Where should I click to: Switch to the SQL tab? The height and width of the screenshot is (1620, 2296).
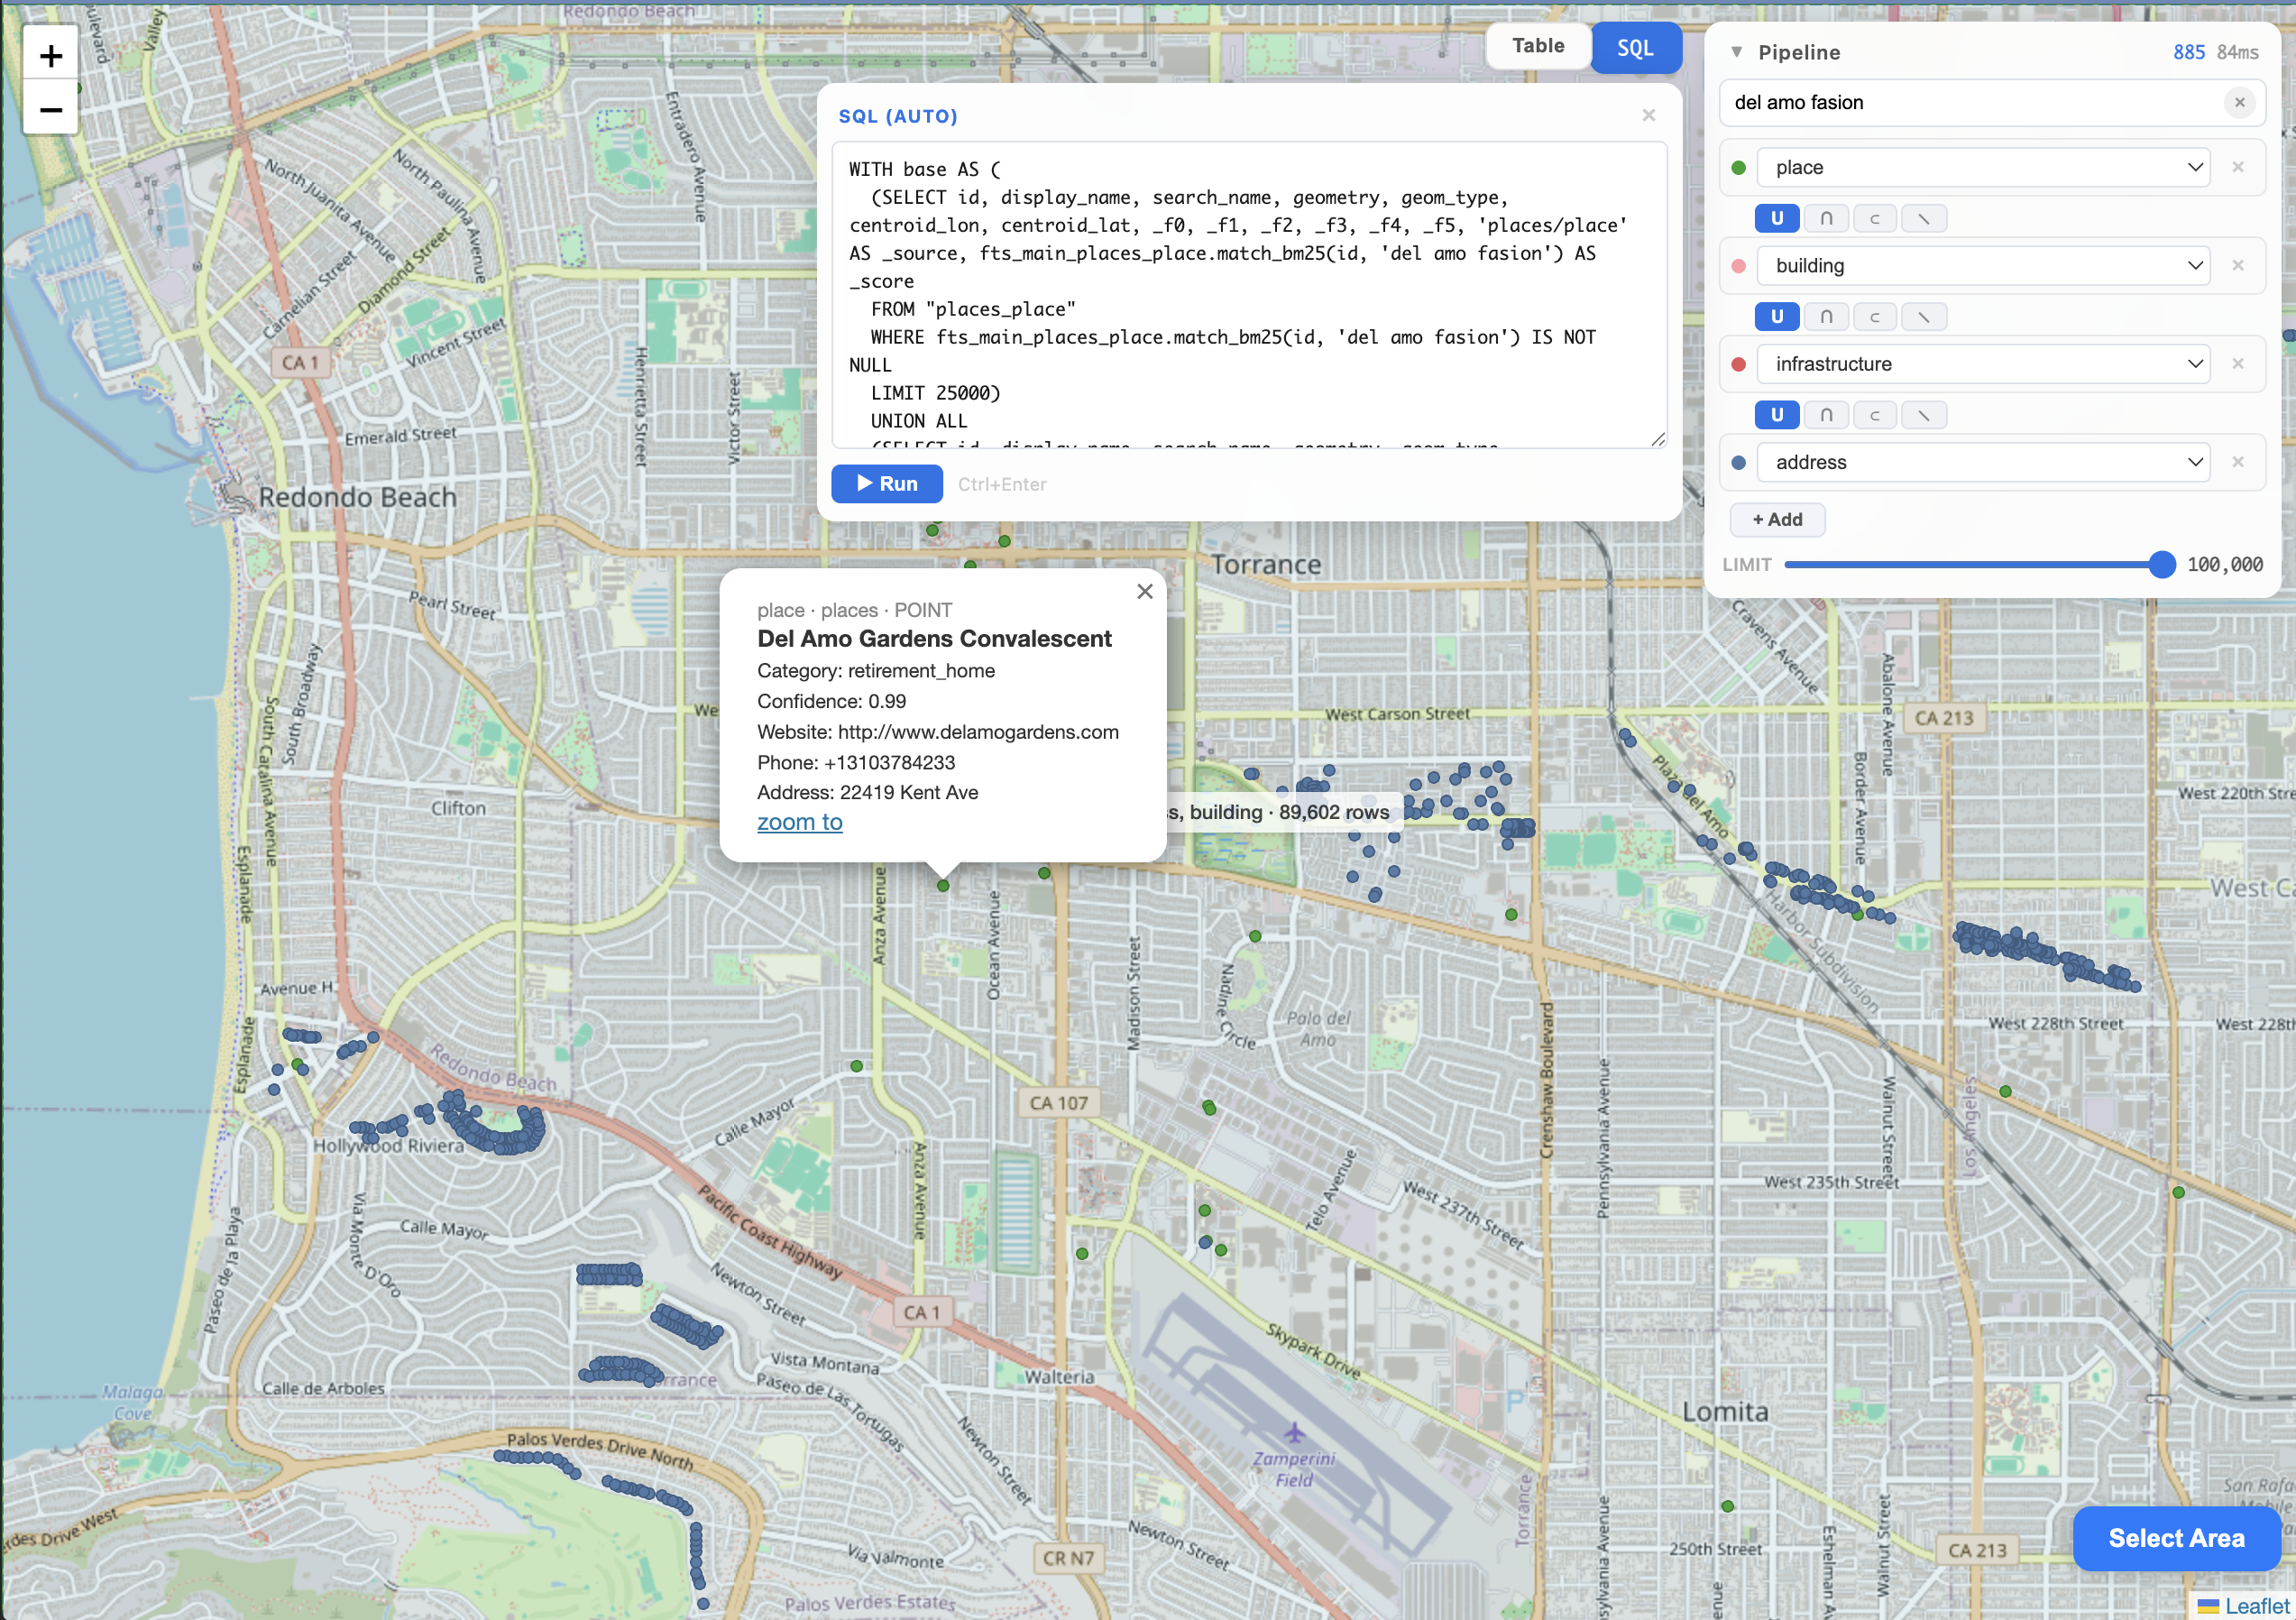click(1635, 48)
